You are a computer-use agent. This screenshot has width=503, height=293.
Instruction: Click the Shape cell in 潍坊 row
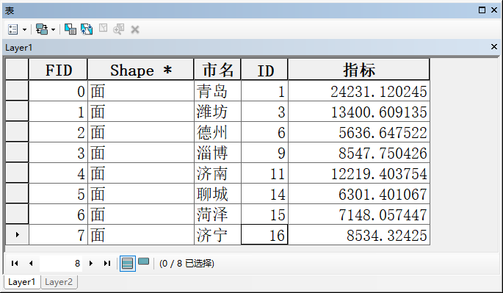(x=140, y=112)
